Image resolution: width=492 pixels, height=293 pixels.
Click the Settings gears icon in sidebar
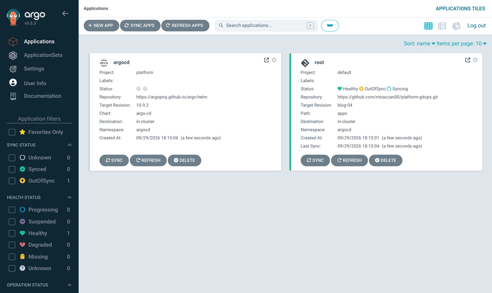(13, 69)
